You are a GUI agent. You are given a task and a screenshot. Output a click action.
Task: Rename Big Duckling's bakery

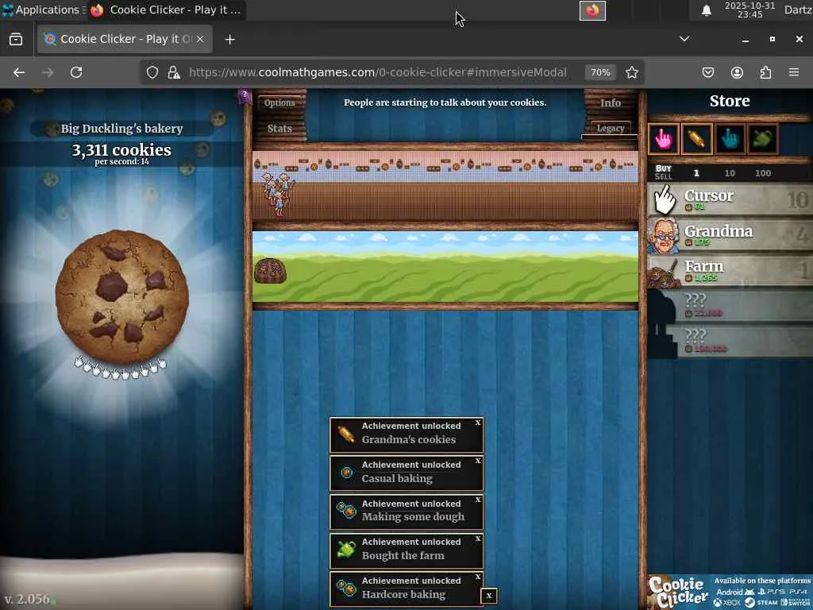121,129
